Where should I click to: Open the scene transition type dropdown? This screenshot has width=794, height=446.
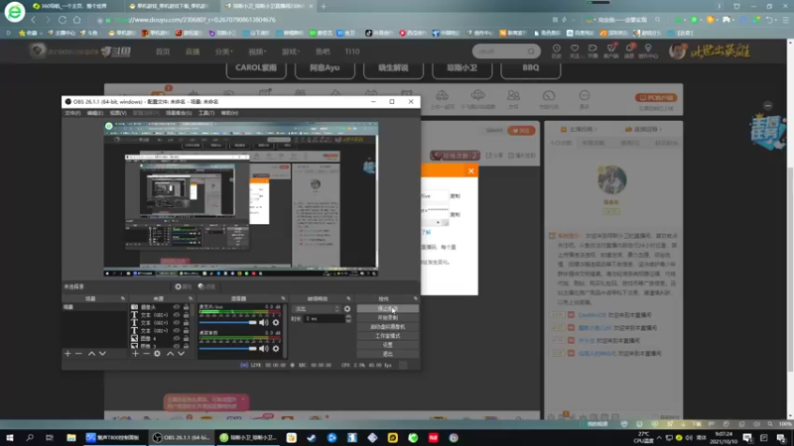pyautogui.click(x=317, y=308)
